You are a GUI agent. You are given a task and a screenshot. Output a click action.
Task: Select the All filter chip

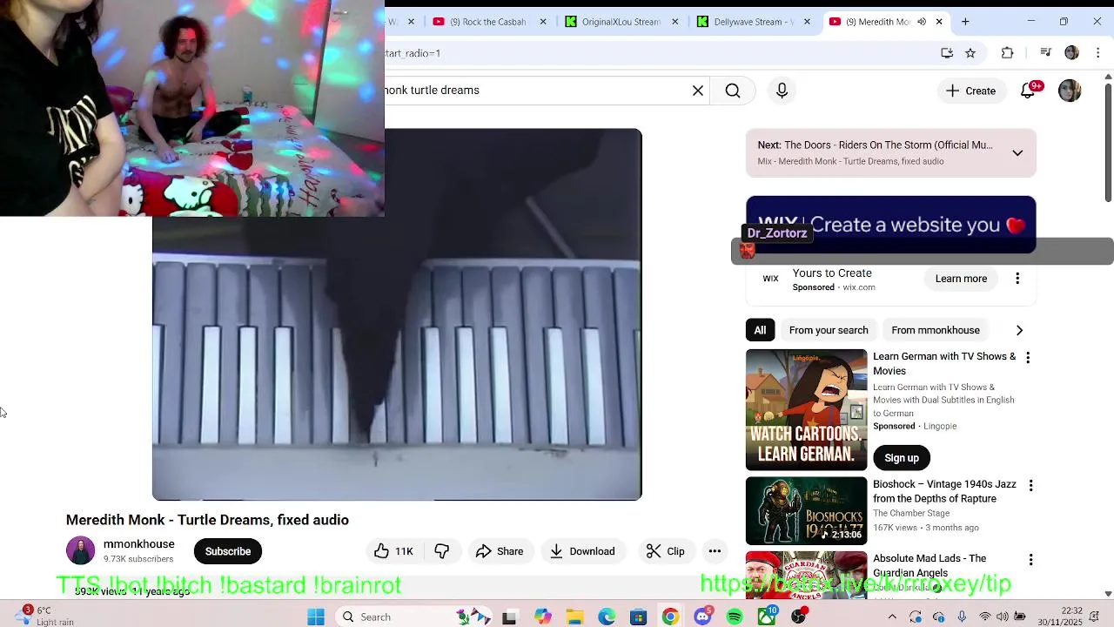click(760, 330)
